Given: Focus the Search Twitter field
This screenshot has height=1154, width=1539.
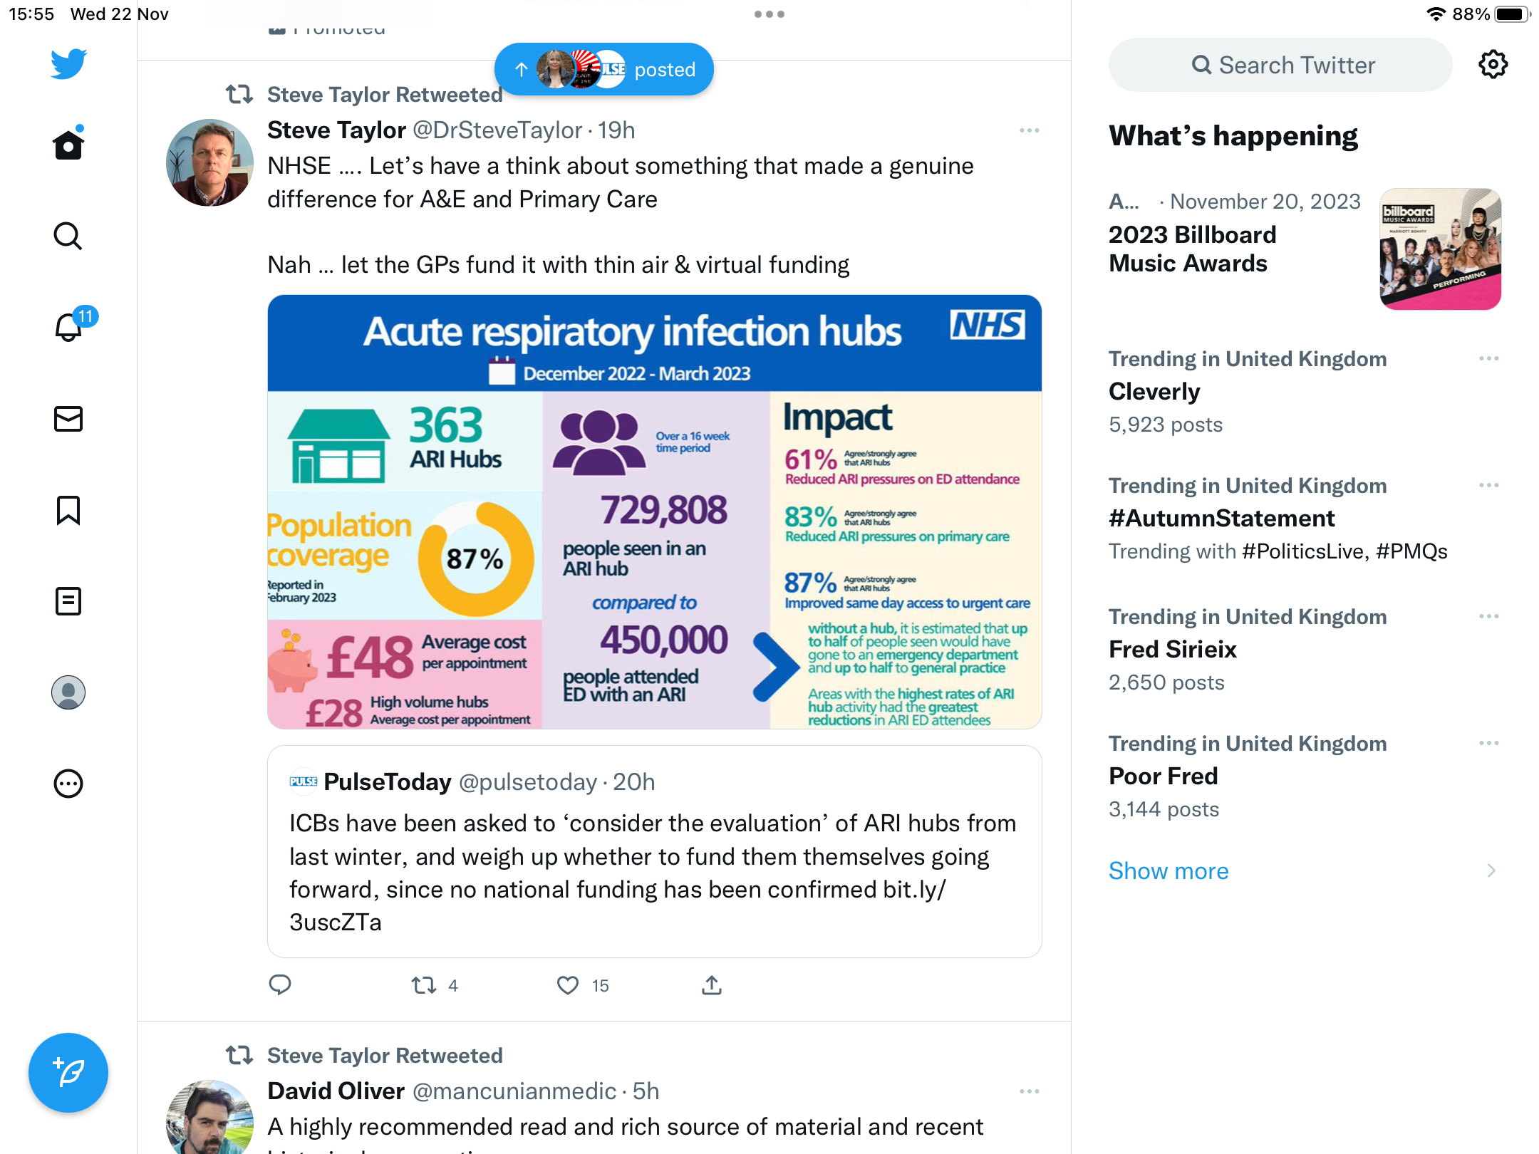Looking at the screenshot, I should [1280, 65].
